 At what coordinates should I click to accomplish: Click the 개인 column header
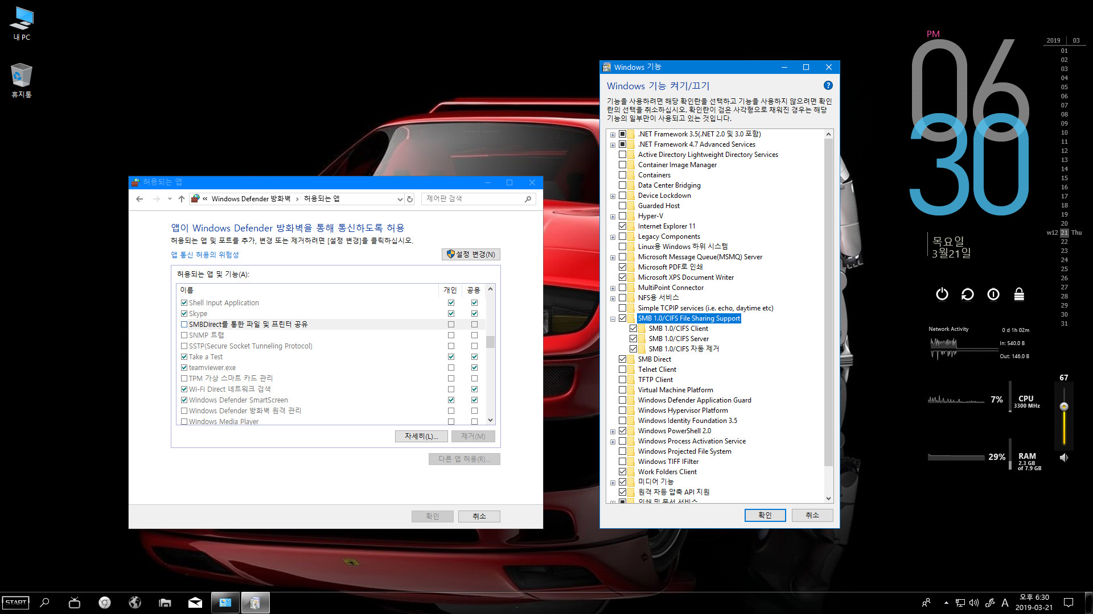(x=450, y=290)
